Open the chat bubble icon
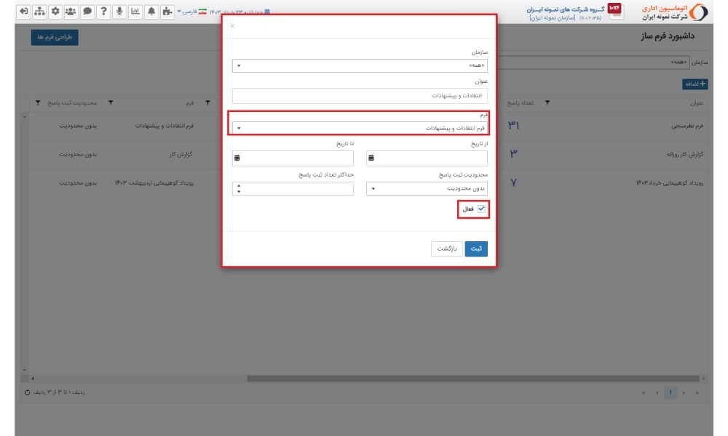Screen dimensions: 728x436 [x=87, y=12]
